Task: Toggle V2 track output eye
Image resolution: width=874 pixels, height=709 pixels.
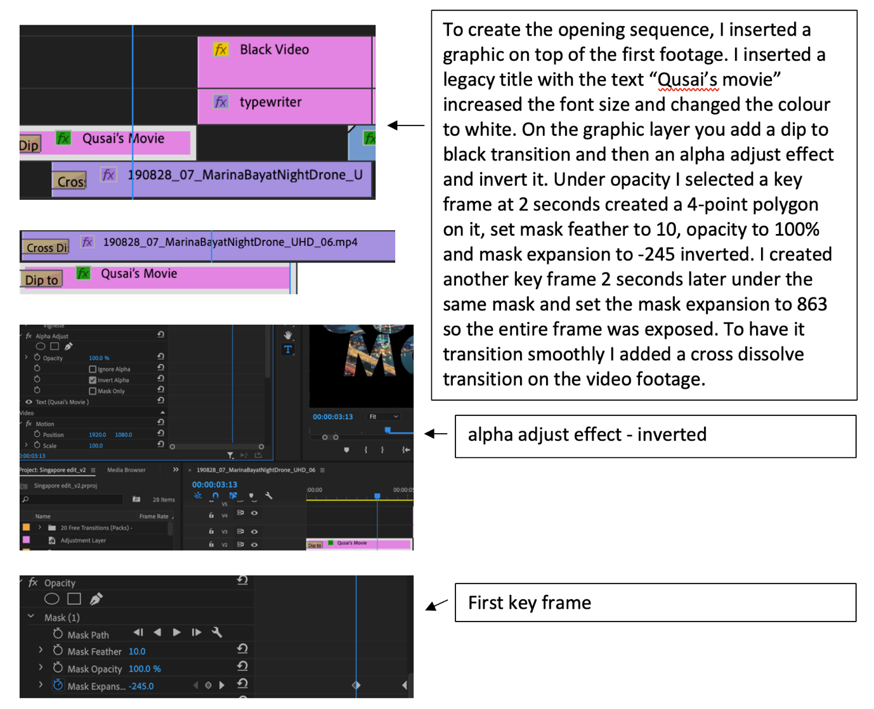Action: [254, 545]
